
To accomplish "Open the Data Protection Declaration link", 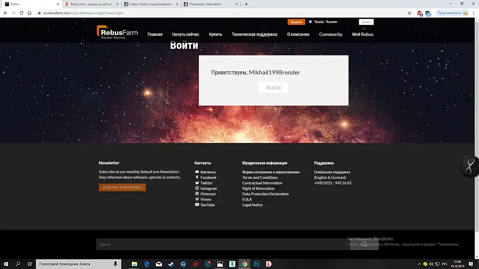I will (265, 194).
